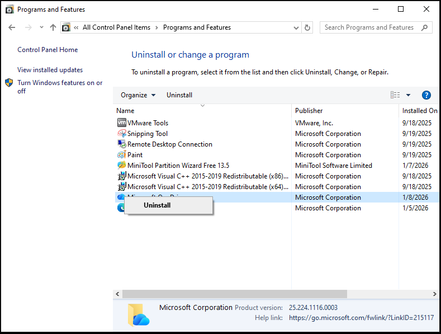The height and width of the screenshot is (334, 441).
Task: Open the go.microsoft.com help link
Action: (362, 318)
